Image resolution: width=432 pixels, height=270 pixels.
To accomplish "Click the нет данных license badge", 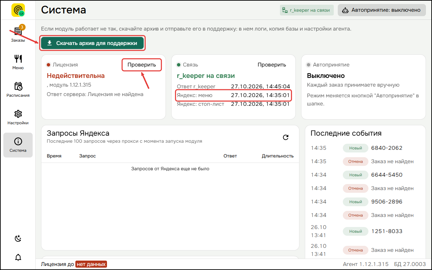I will (91, 264).
